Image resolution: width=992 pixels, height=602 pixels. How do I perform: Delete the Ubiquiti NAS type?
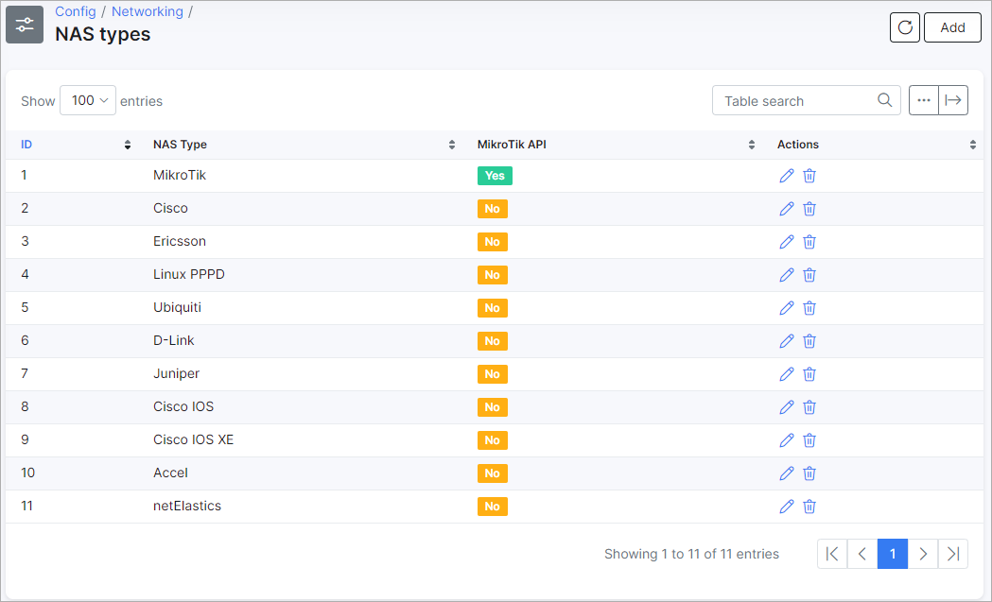click(x=809, y=308)
